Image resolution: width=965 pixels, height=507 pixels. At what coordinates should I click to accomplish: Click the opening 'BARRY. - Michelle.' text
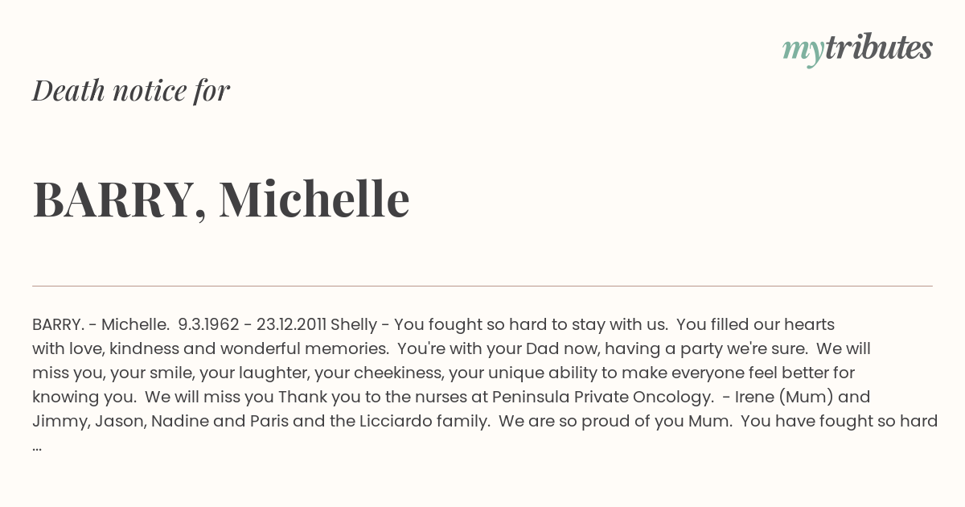click(101, 325)
